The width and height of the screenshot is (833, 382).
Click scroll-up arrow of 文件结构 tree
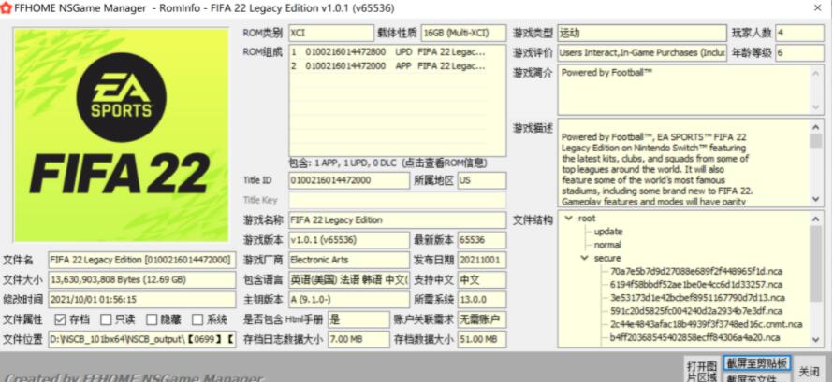pyautogui.click(x=815, y=219)
